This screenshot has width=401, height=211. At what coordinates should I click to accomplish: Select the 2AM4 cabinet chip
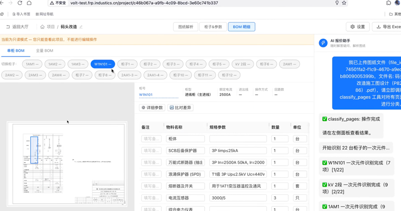(58, 75)
